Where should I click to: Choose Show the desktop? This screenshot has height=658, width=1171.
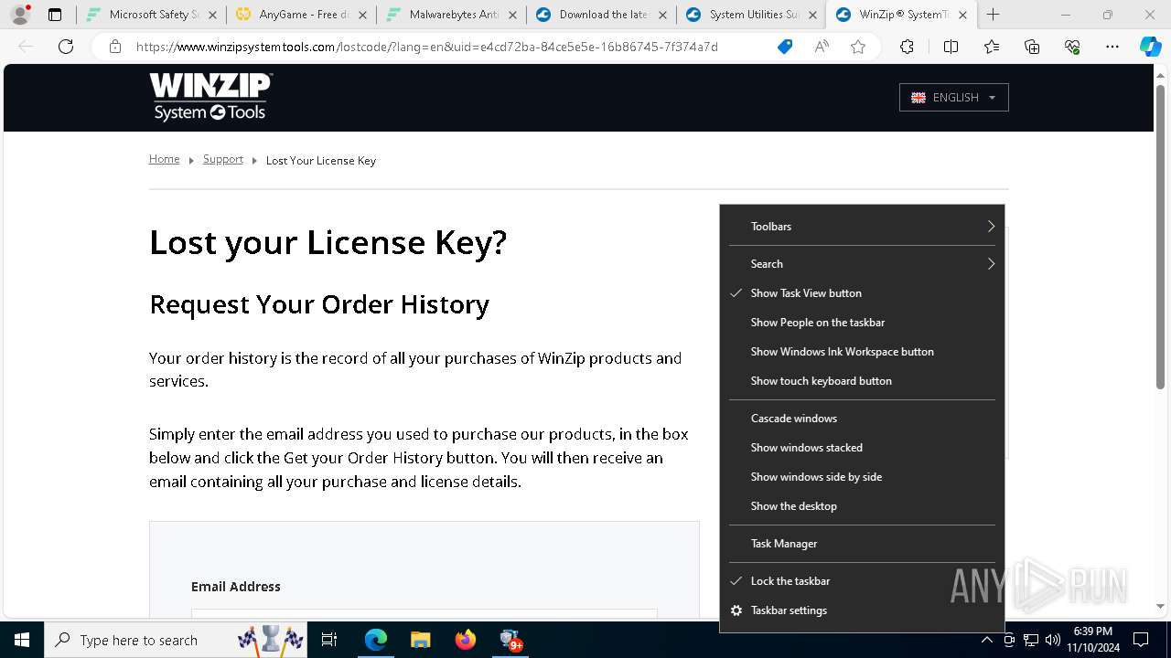(x=862, y=506)
